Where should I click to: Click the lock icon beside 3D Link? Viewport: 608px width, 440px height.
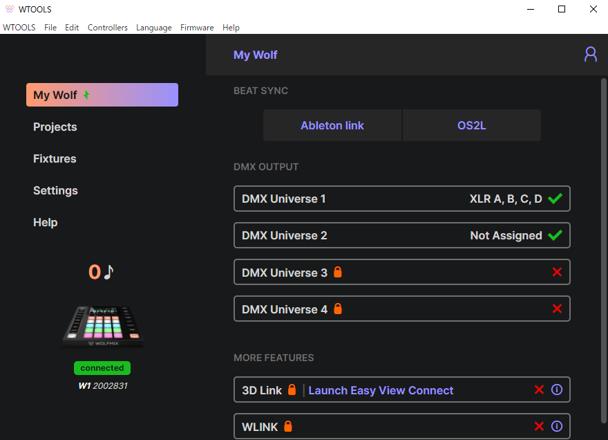[292, 389]
